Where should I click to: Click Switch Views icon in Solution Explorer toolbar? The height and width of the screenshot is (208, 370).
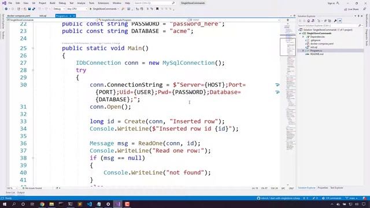pos(313,21)
